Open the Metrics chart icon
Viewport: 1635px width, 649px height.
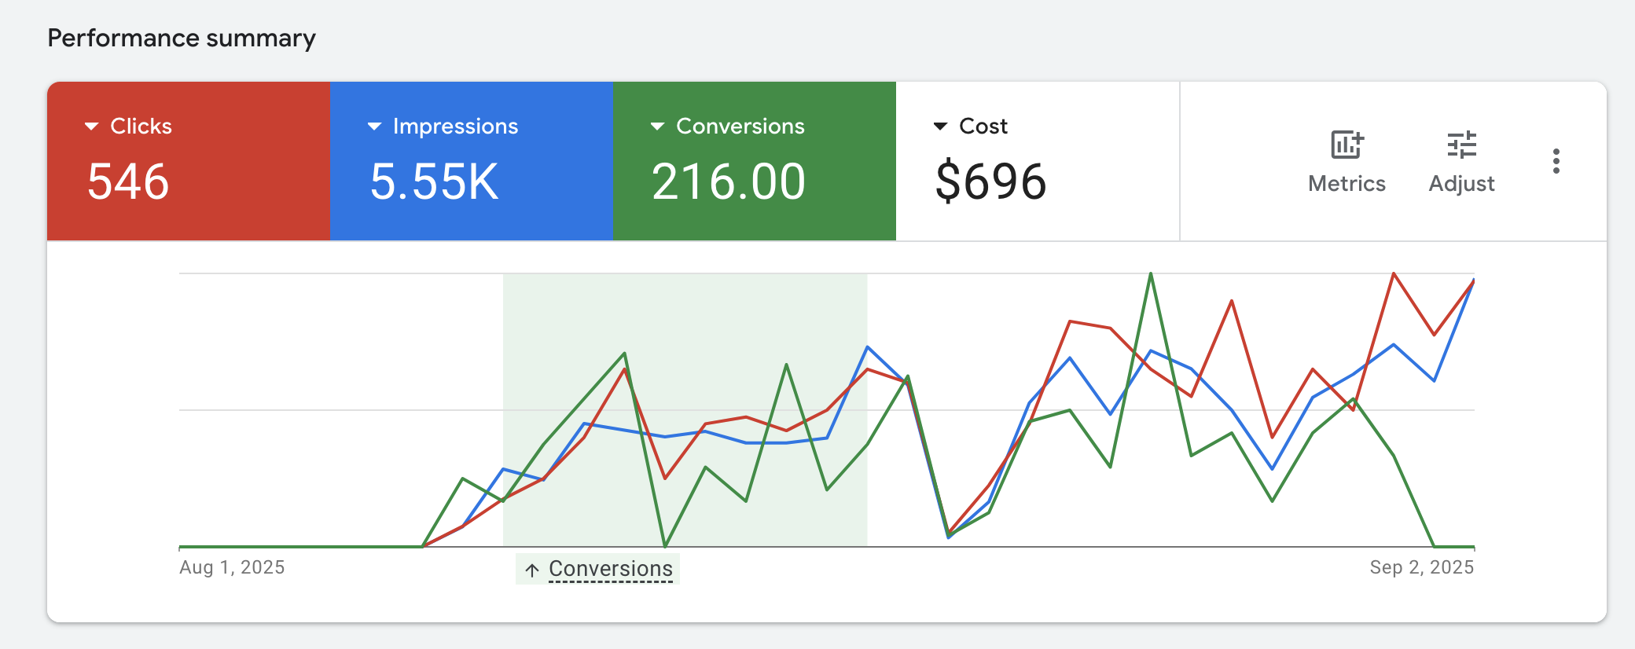(1347, 145)
